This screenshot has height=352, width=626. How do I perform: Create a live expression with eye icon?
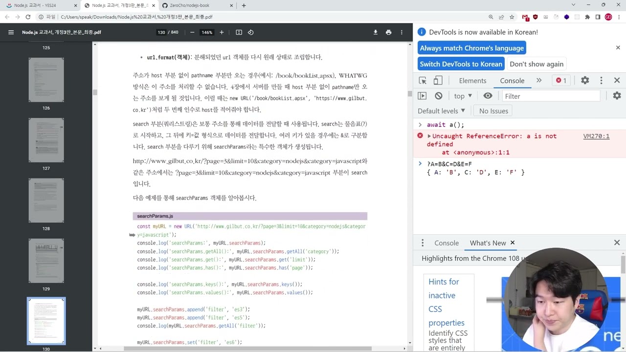488,96
